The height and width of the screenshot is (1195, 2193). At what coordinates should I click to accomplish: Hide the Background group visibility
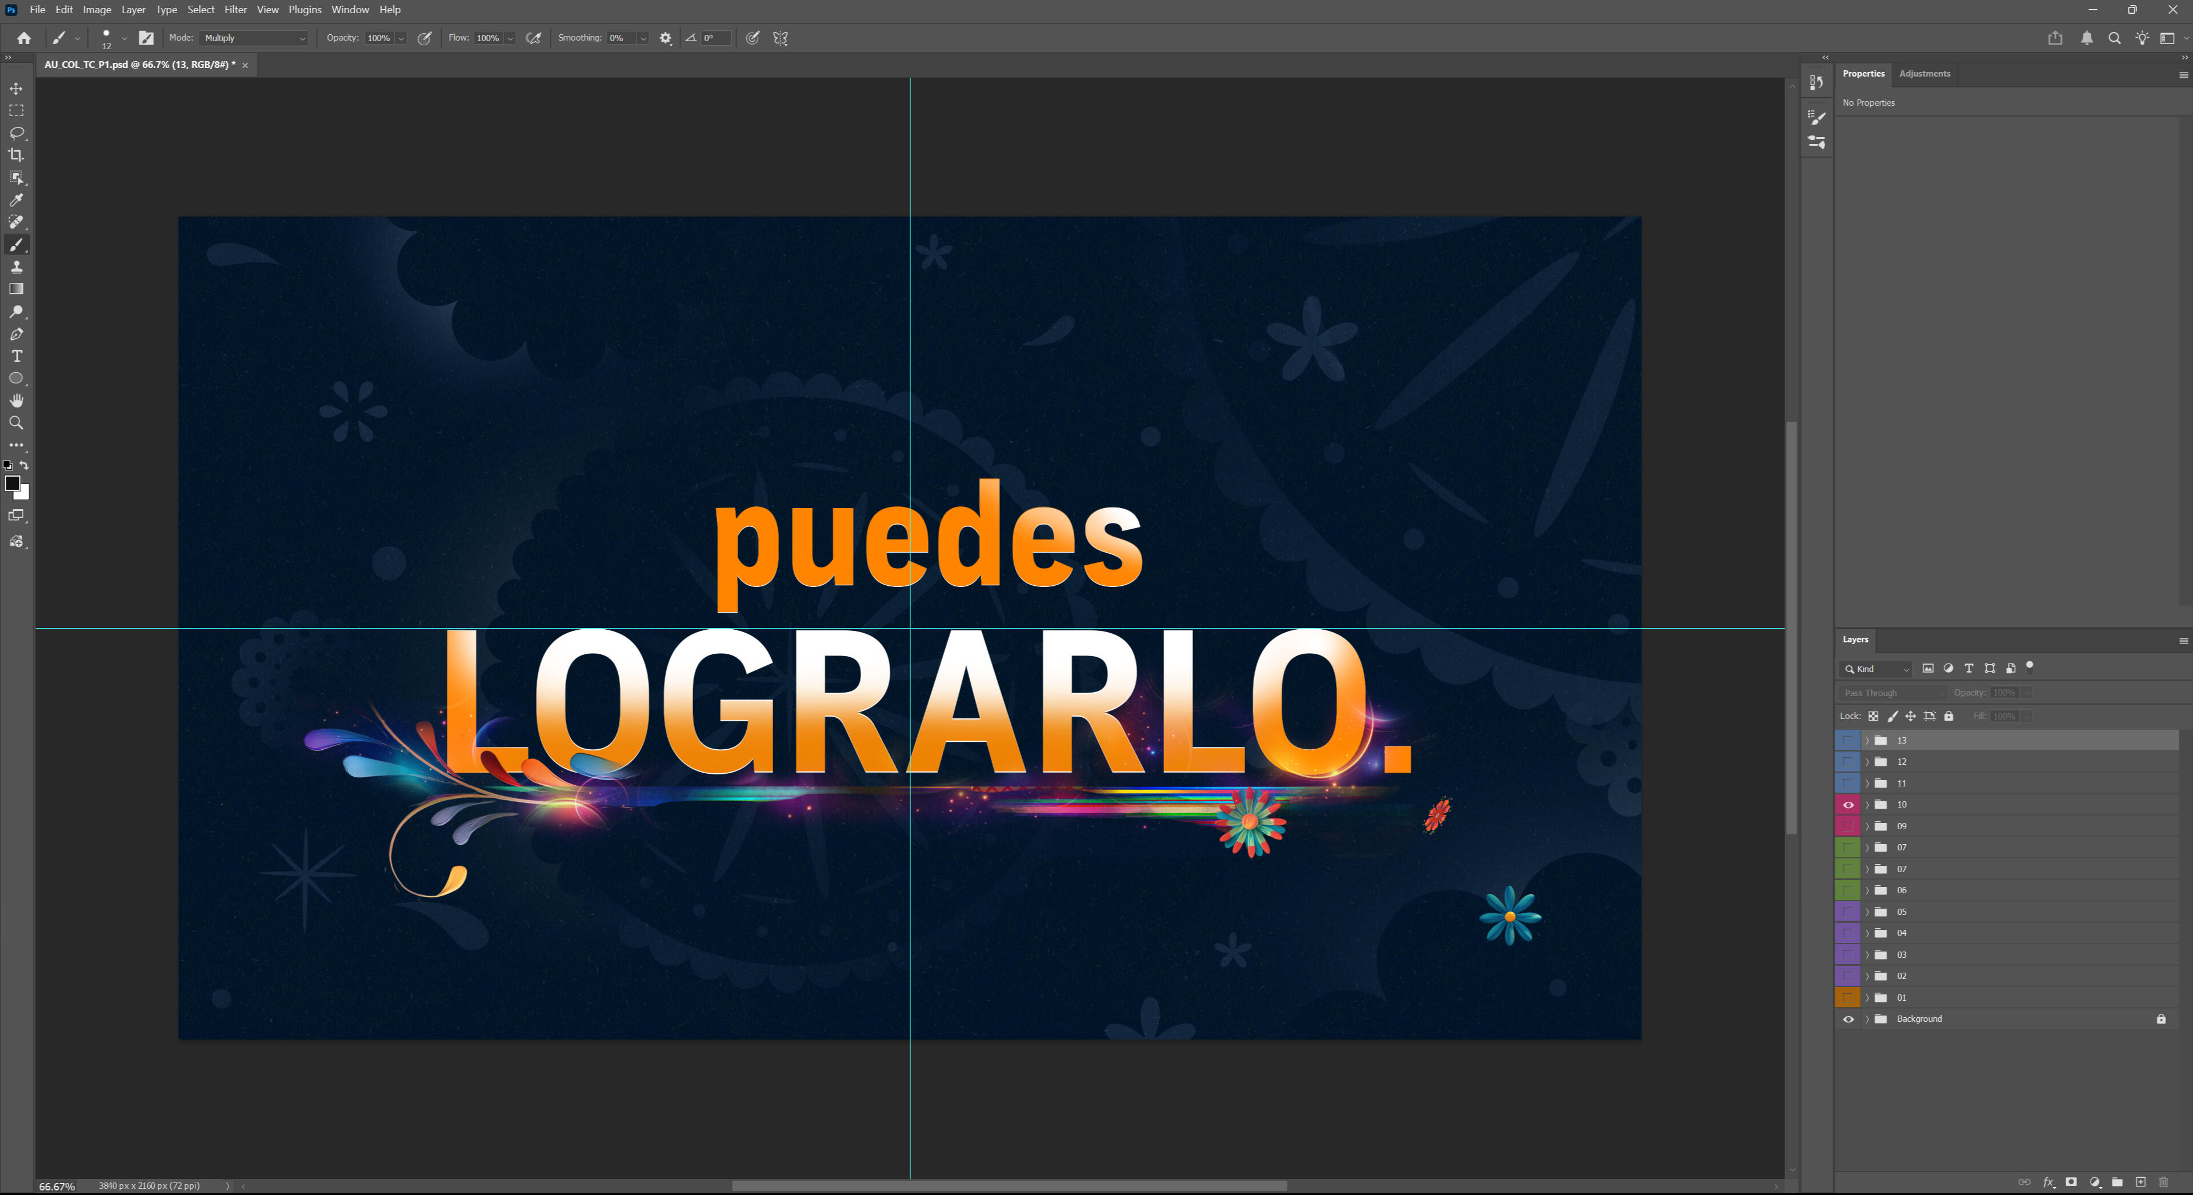click(1848, 1018)
